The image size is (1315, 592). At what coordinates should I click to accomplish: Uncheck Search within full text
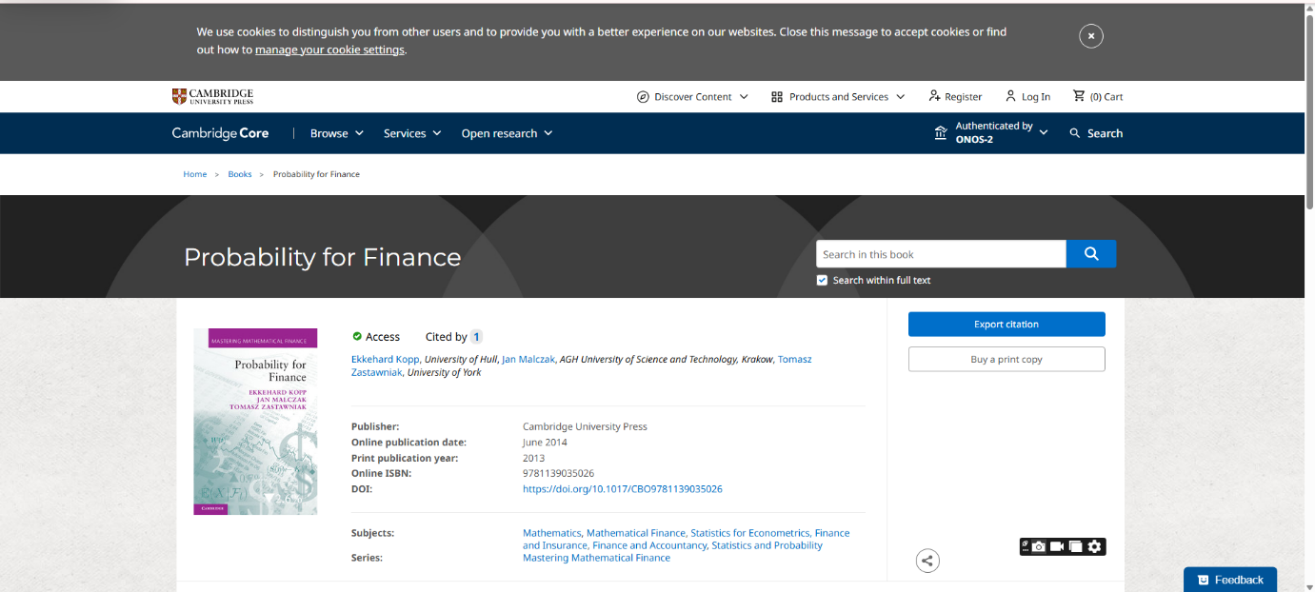tap(822, 280)
